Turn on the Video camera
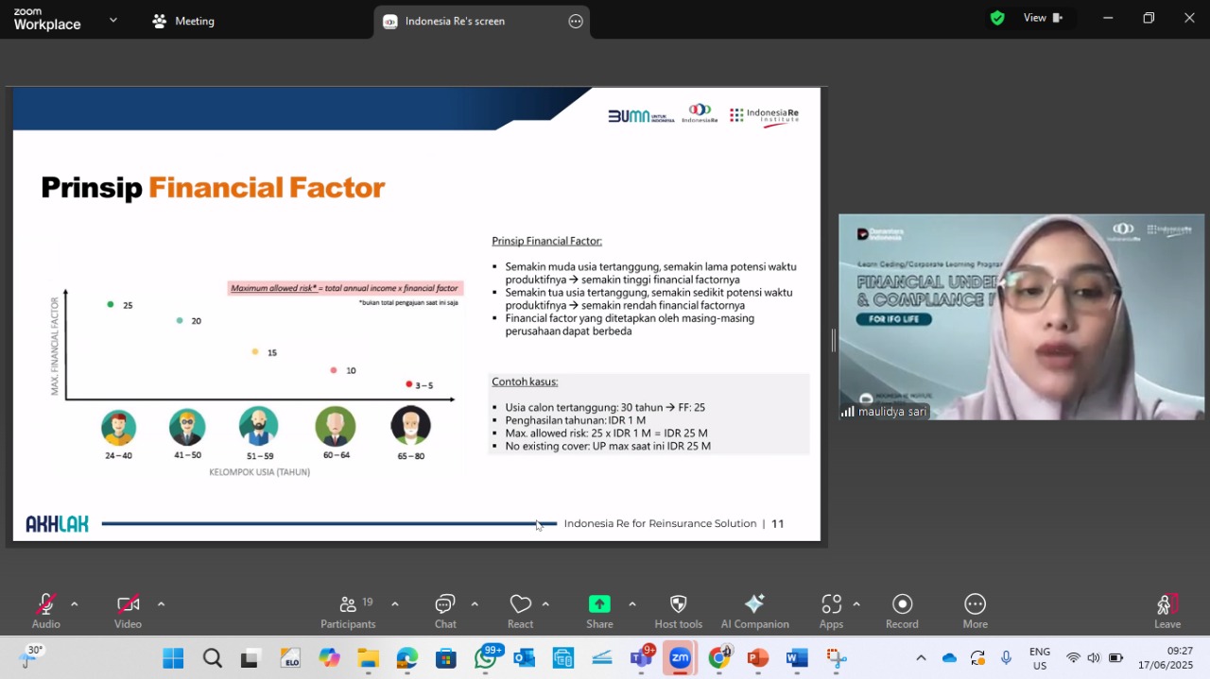1210x679 pixels. 129,611
